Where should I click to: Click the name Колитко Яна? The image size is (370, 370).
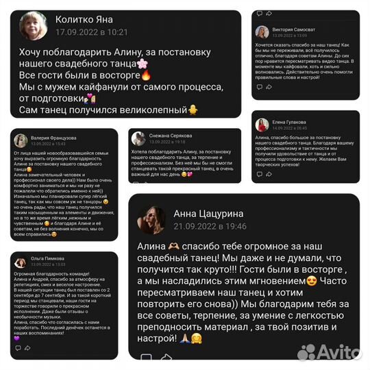(84, 20)
